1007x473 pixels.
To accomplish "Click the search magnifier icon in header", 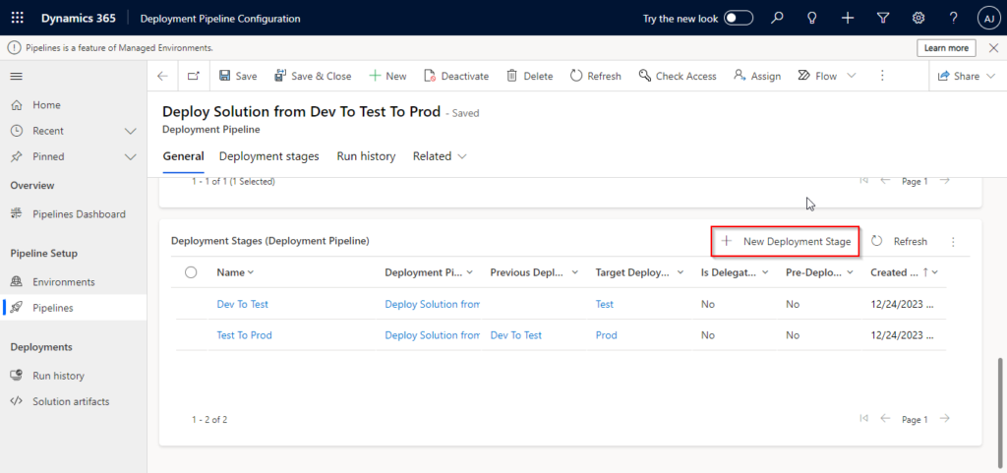I will 777,18.
